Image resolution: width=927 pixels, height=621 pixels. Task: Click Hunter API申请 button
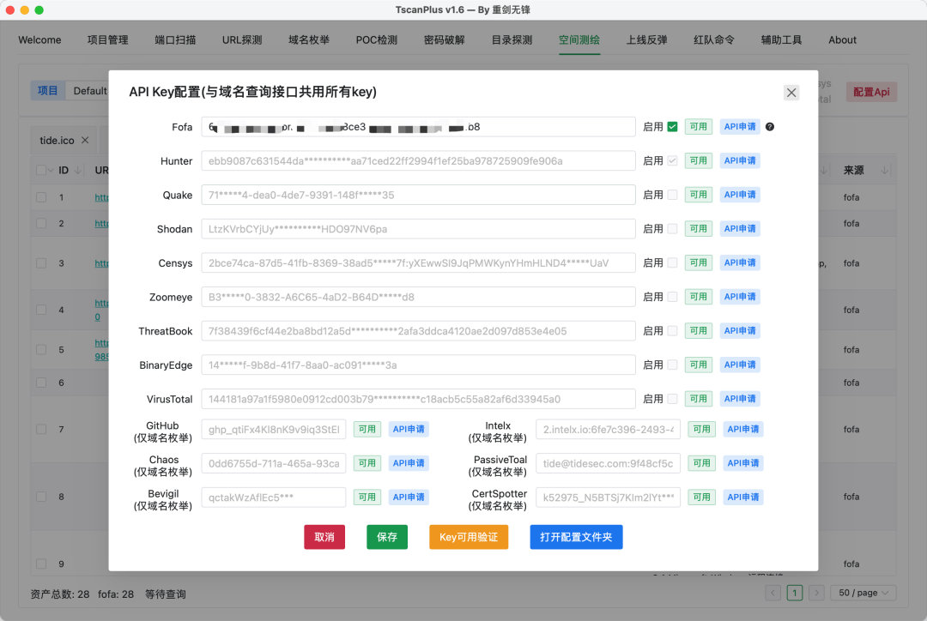740,160
